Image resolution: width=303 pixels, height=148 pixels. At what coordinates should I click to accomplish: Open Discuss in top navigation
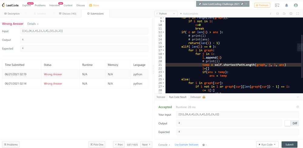[x=81, y=5]
